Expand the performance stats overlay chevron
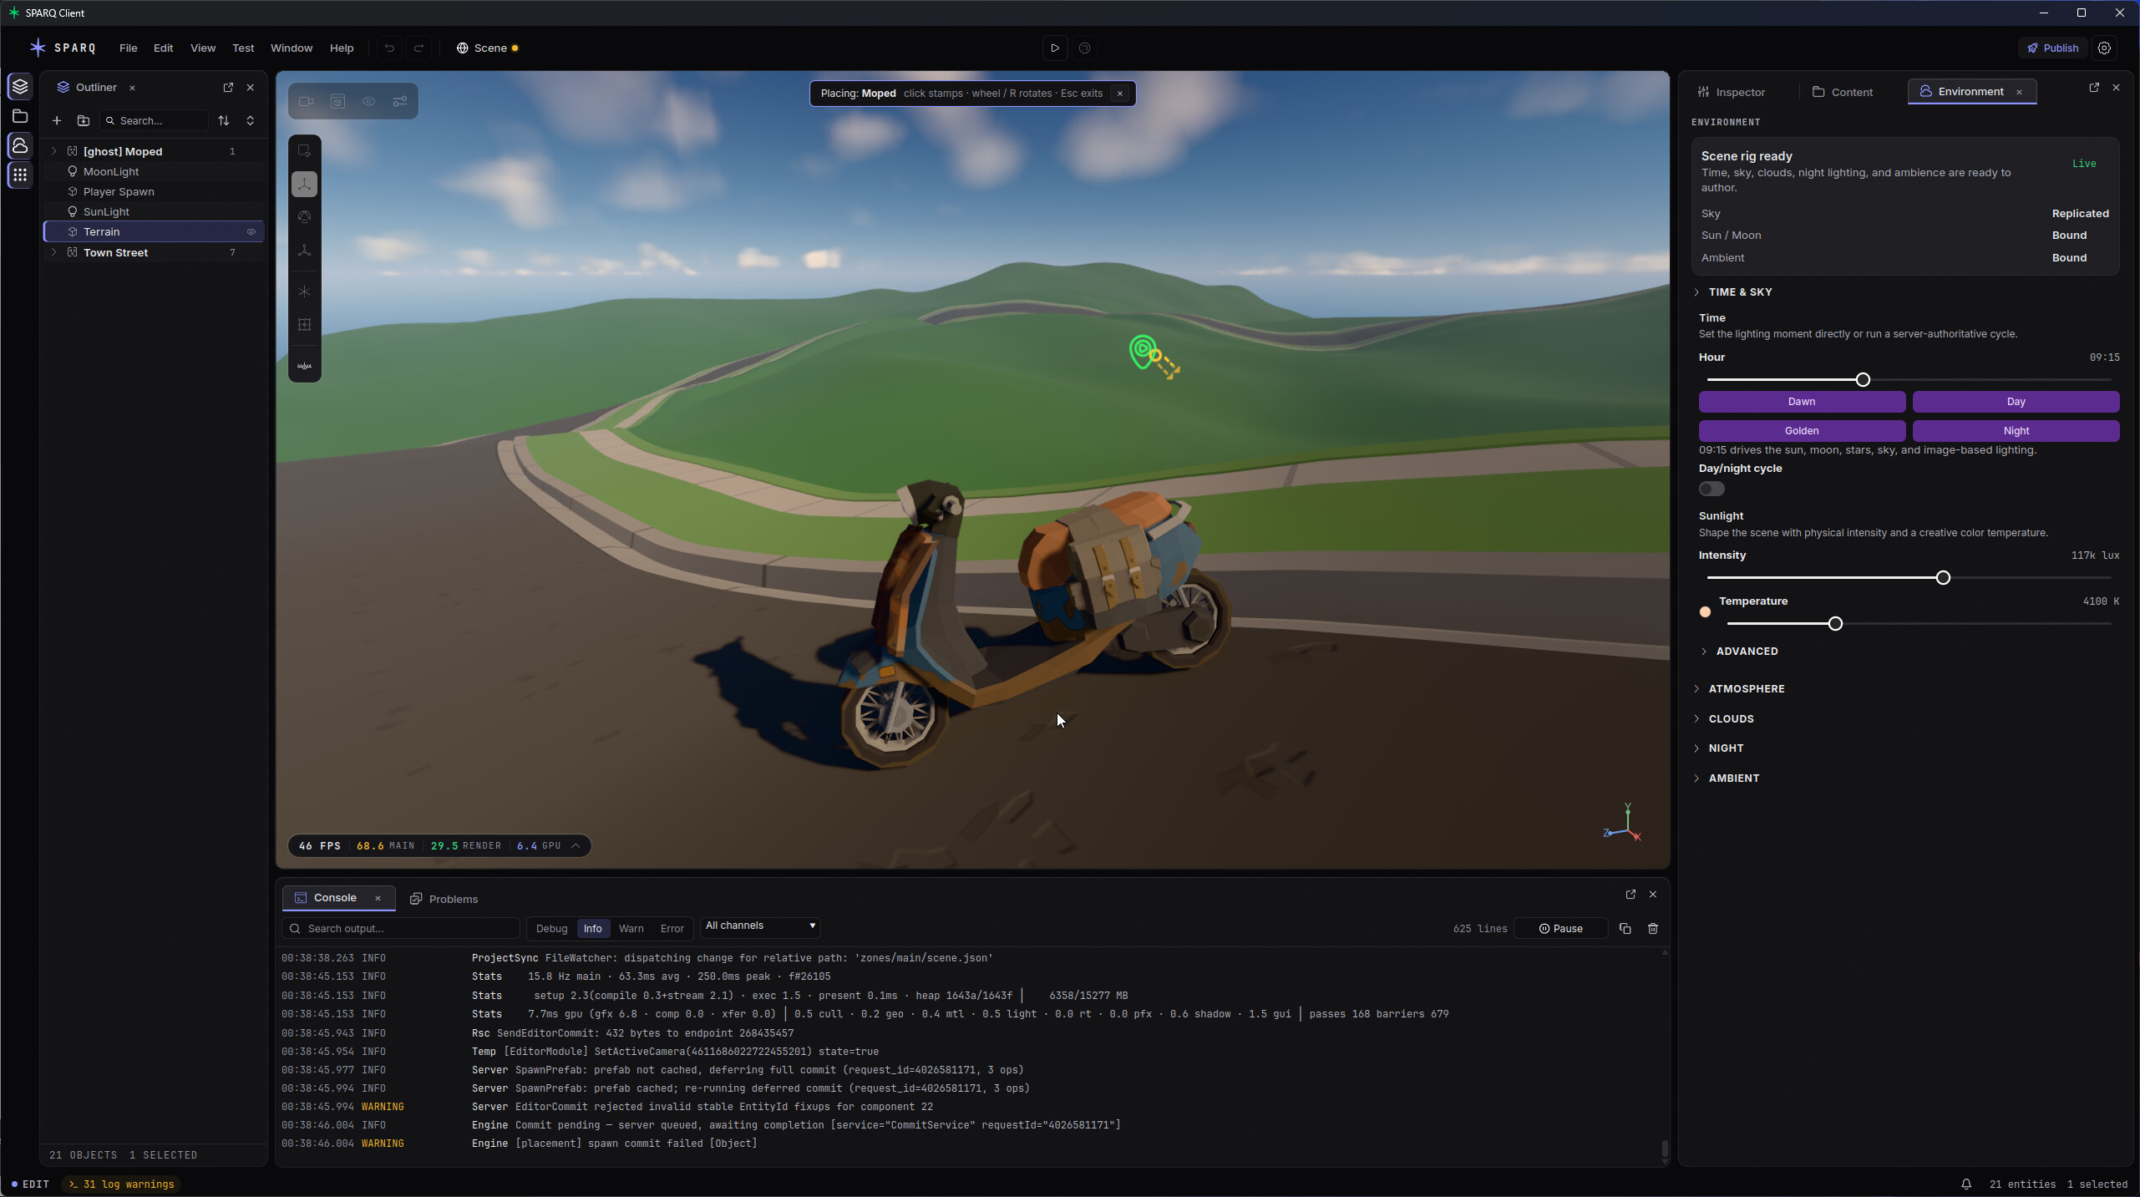This screenshot has width=2140, height=1197. click(576, 846)
